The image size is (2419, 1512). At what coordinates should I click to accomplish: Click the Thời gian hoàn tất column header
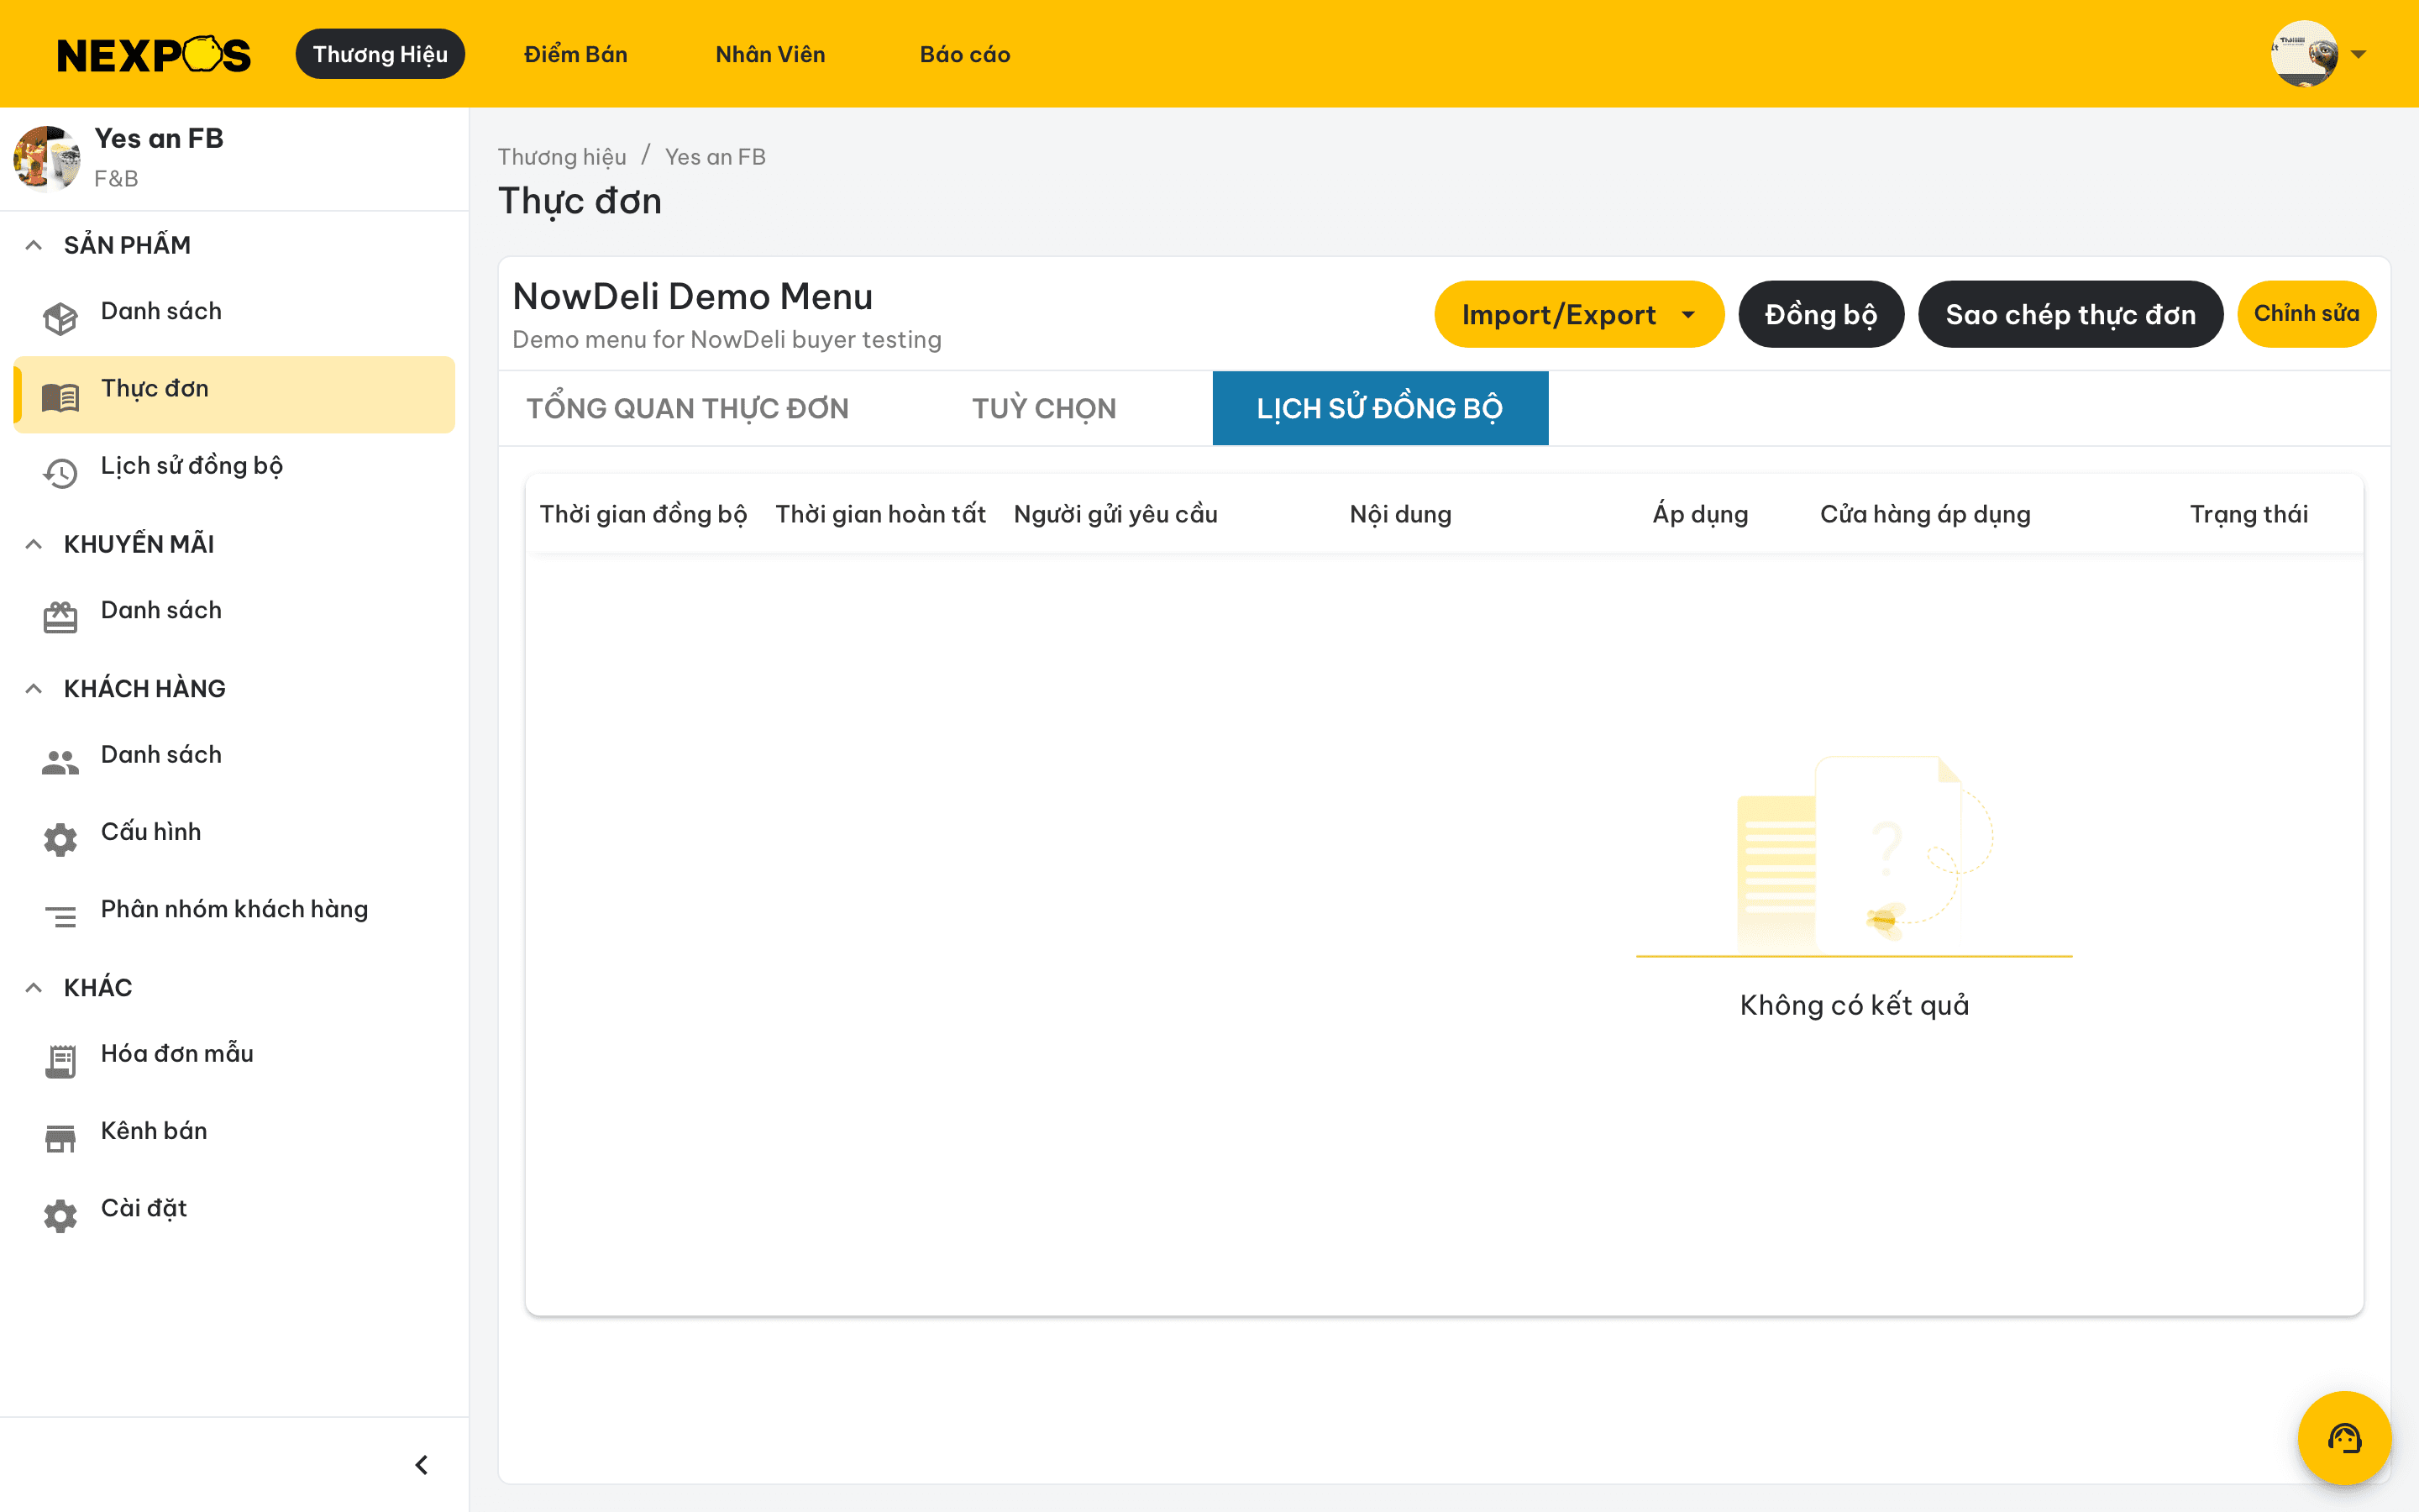(880, 514)
